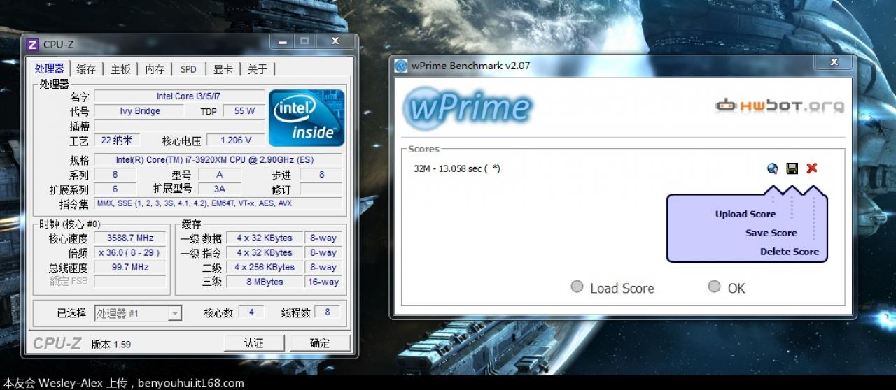Click the 版本 1.59 version text
Screen dimensions: 896x390
[x=111, y=345]
